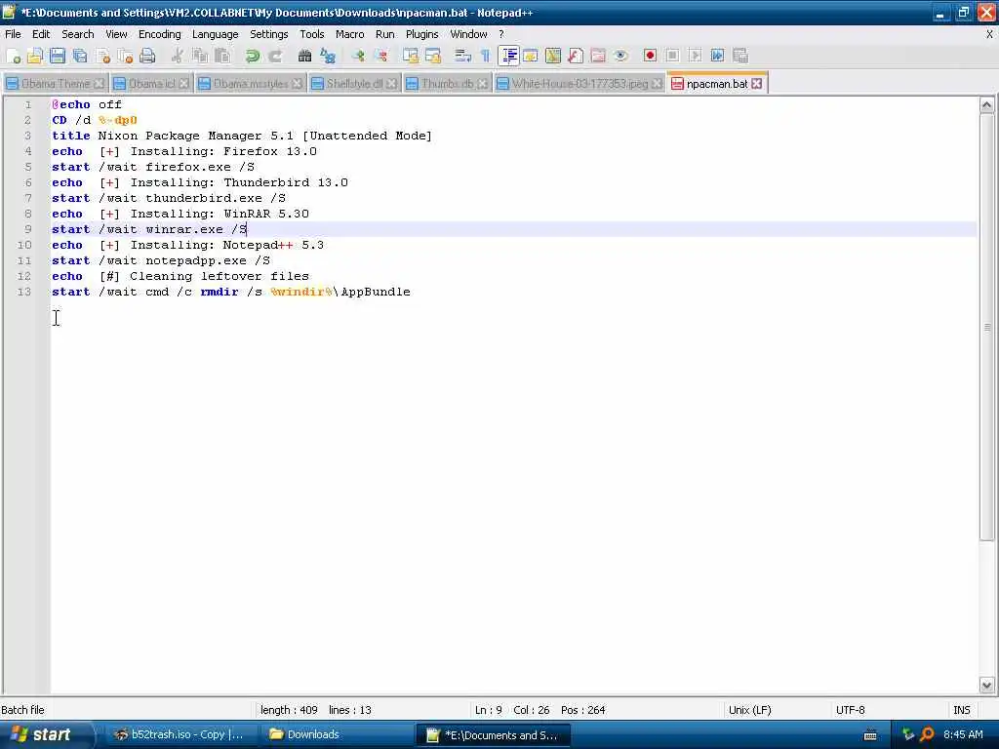The image size is (999, 749).
Task: Click the Unix (LF) status bar field
Action: pyautogui.click(x=750, y=710)
